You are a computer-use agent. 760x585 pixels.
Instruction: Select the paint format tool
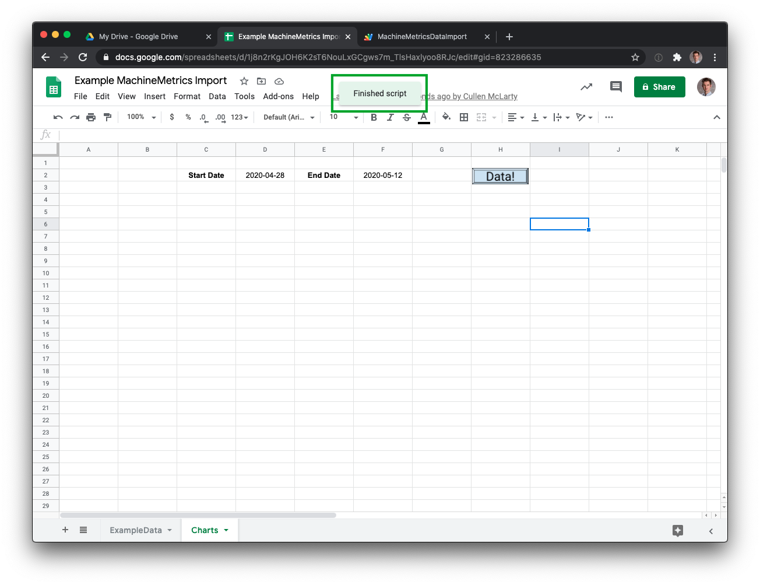107,117
